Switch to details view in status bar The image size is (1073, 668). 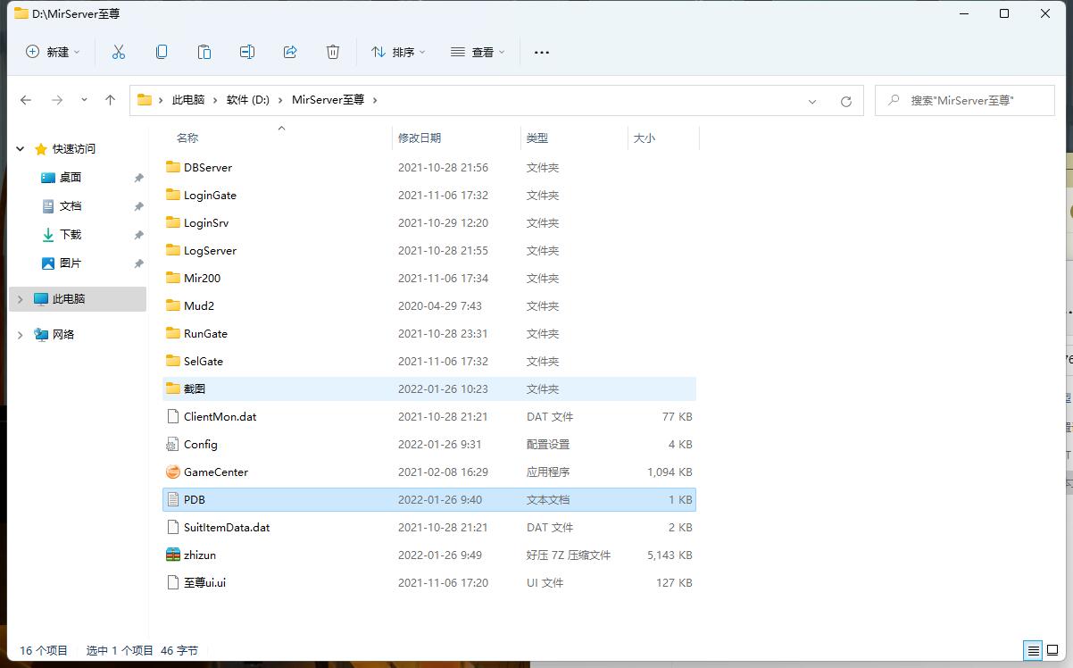tap(1033, 650)
